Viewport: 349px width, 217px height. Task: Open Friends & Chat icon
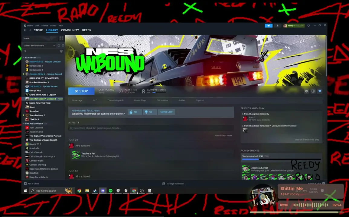click(x=324, y=184)
